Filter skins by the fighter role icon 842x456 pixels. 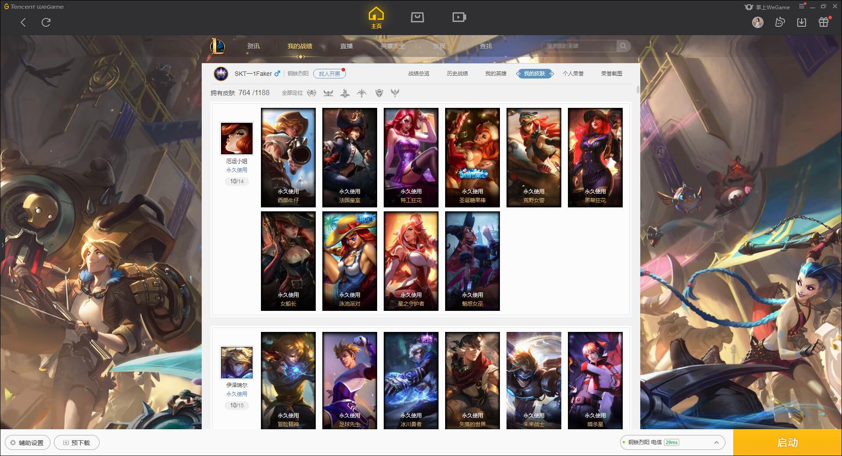click(x=328, y=93)
